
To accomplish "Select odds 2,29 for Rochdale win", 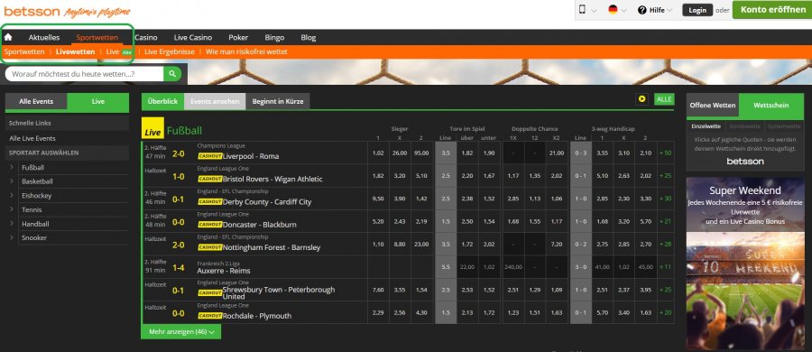I will coord(378,312).
